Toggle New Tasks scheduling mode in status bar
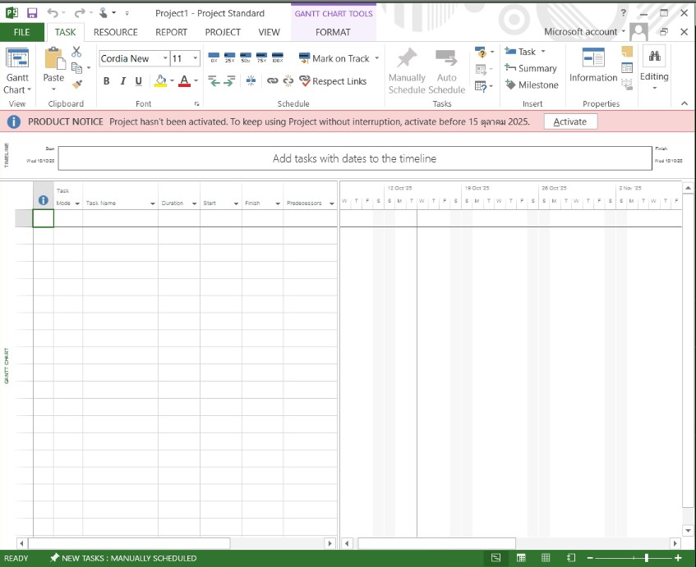Image resolution: width=696 pixels, height=567 pixels. click(x=123, y=558)
